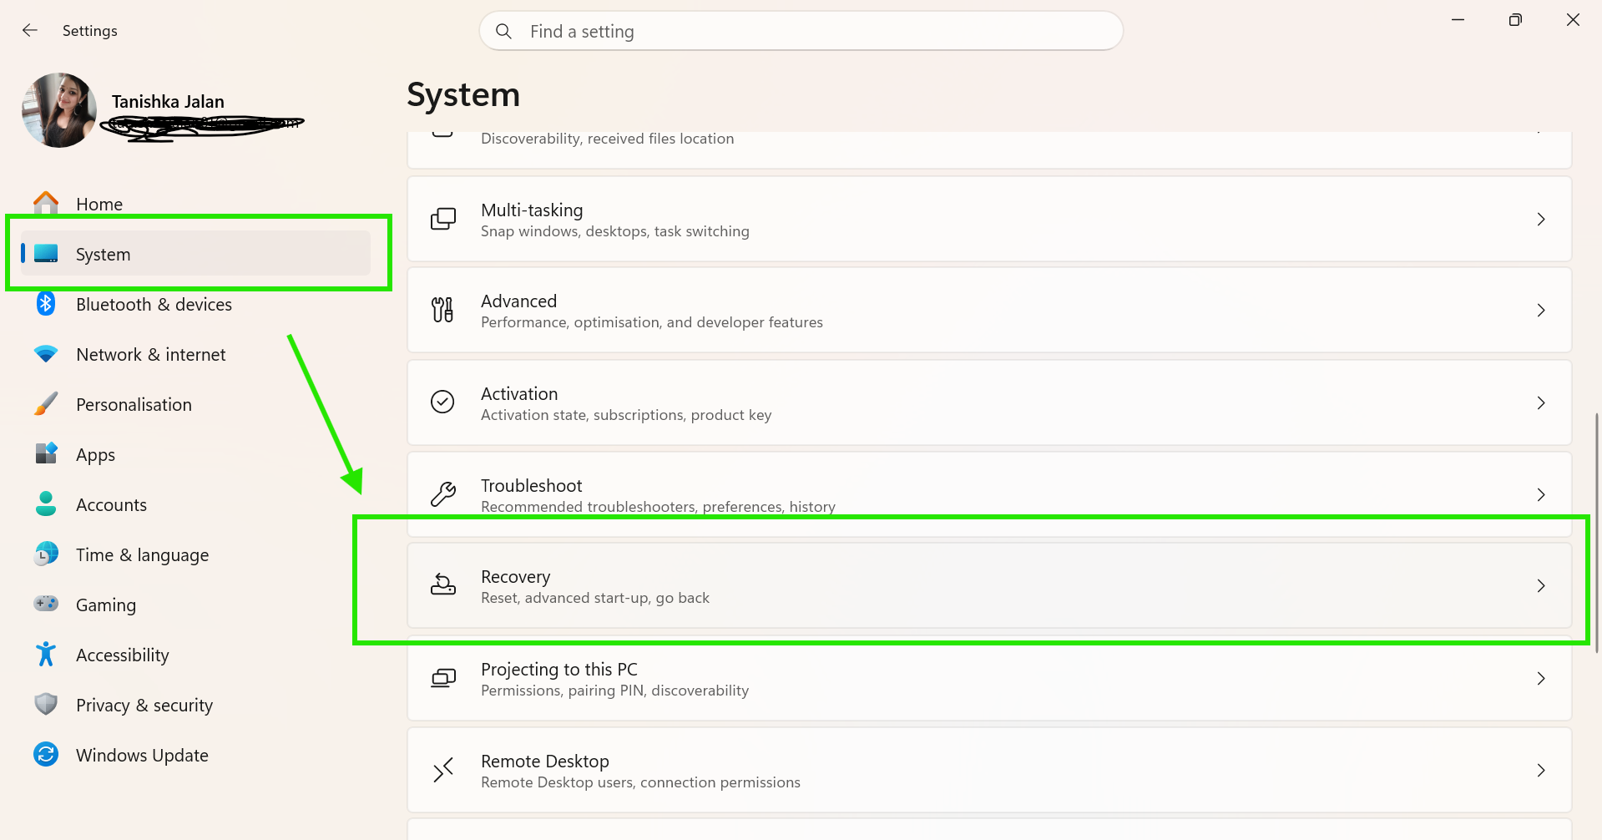Click the Apps icon in sidebar
Screen dimensions: 1602x840
[x=46, y=454]
